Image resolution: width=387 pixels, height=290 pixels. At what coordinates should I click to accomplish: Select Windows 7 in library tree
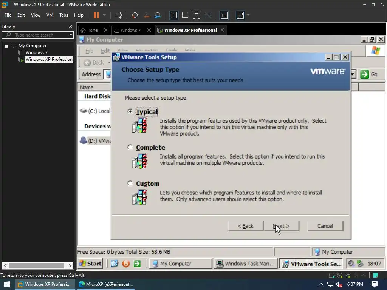click(37, 52)
